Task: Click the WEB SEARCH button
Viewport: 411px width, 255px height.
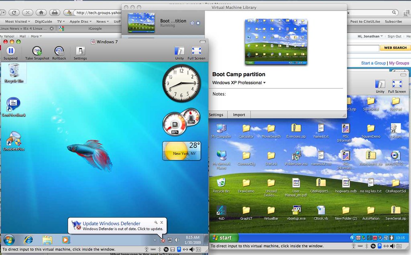Action: click(395, 48)
